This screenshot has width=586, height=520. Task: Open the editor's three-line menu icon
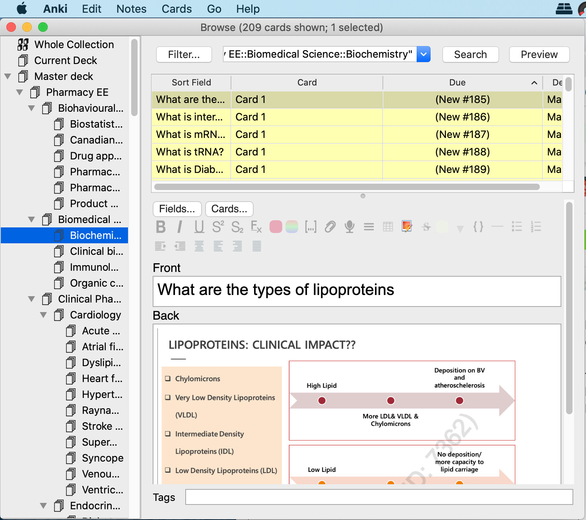click(369, 227)
